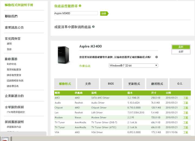Select the green 最新 filter button
Screen dimensions: 195x141
[181, 47]
